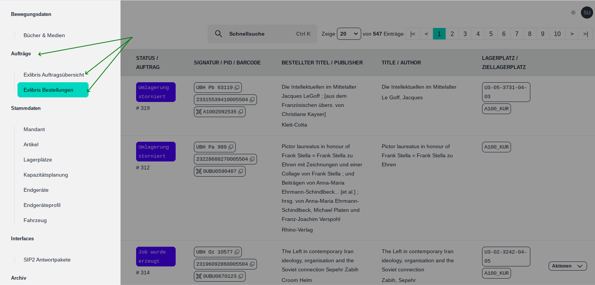Open SIP2 Antwortpakete menu entry
This screenshot has height=285, width=595.
pyautogui.click(x=47, y=260)
